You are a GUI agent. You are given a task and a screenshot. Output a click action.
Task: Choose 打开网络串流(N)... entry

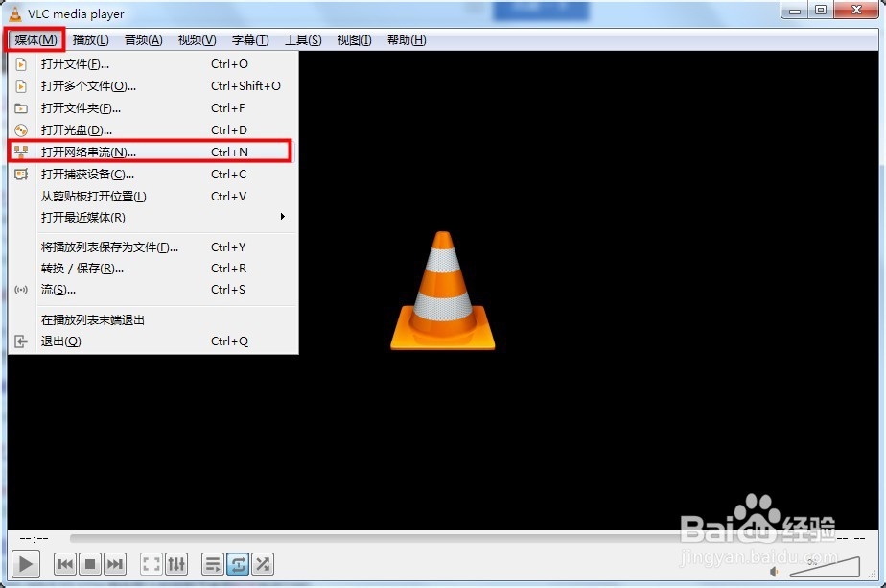pyautogui.click(x=152, y=153)
